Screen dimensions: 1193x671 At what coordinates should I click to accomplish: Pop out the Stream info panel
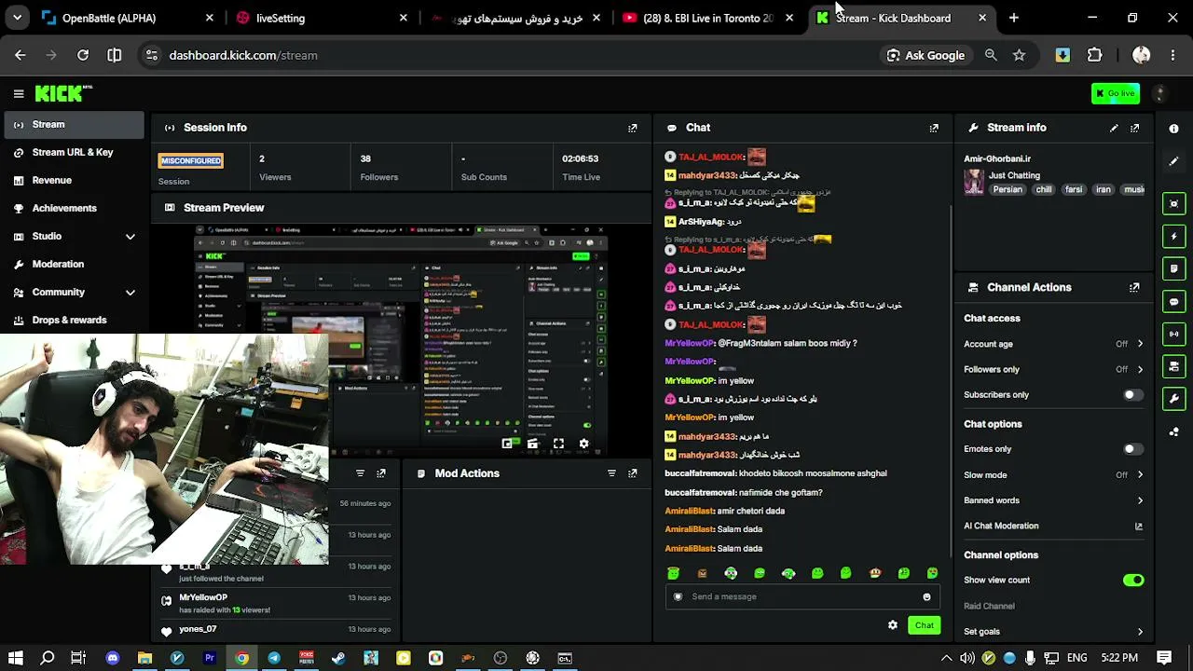coord(1134,128)
